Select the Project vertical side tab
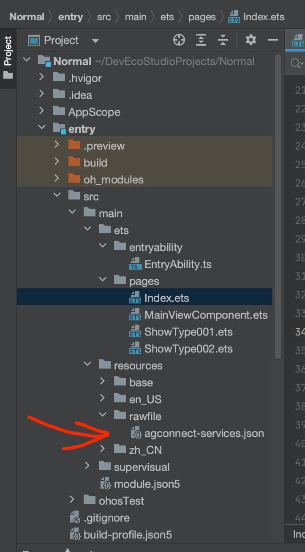 [8, 57]
